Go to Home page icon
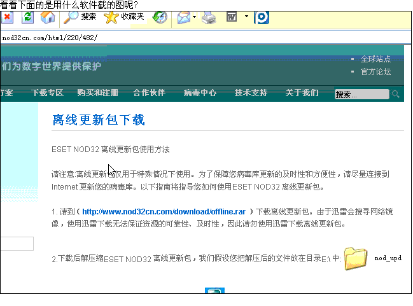This screenshot has height=306, width=413. (x=48, y=17)
